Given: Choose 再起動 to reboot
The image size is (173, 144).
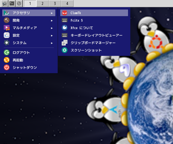Looking at the screenshot, I should (29, 60).
